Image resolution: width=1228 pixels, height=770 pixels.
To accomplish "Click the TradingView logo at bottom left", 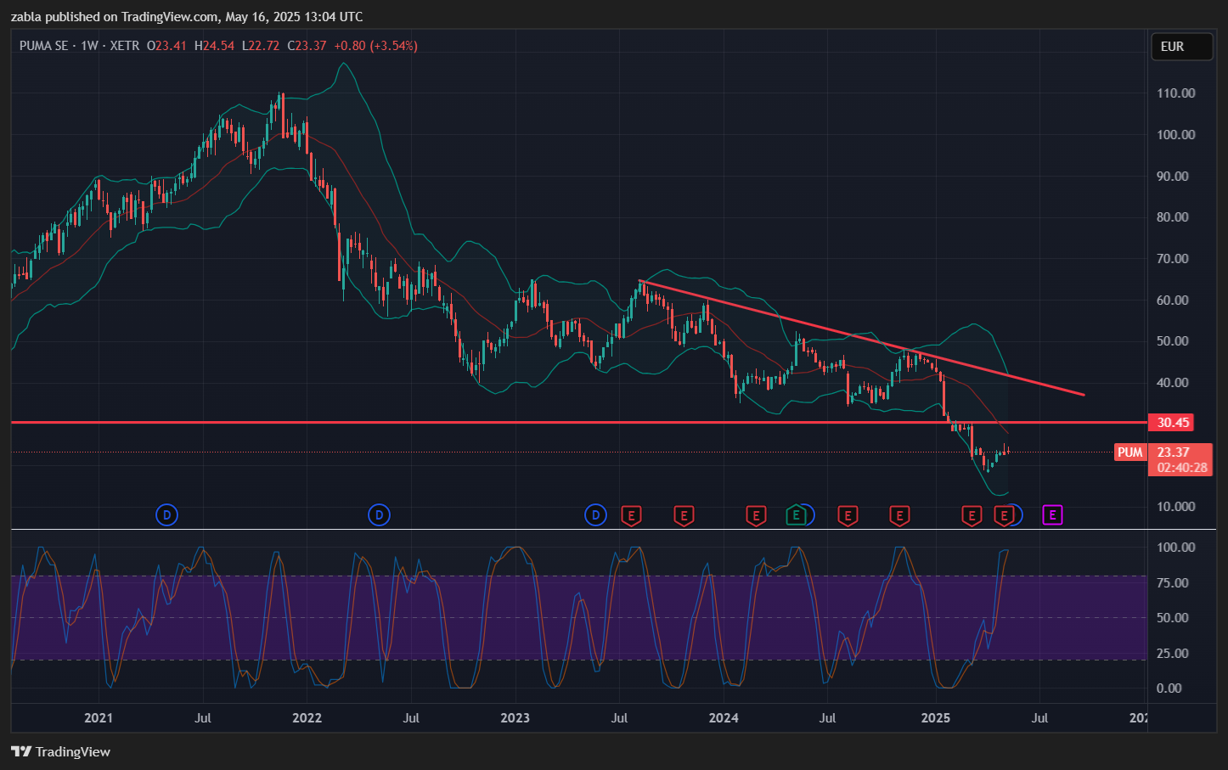I will [x=60, y=751].
